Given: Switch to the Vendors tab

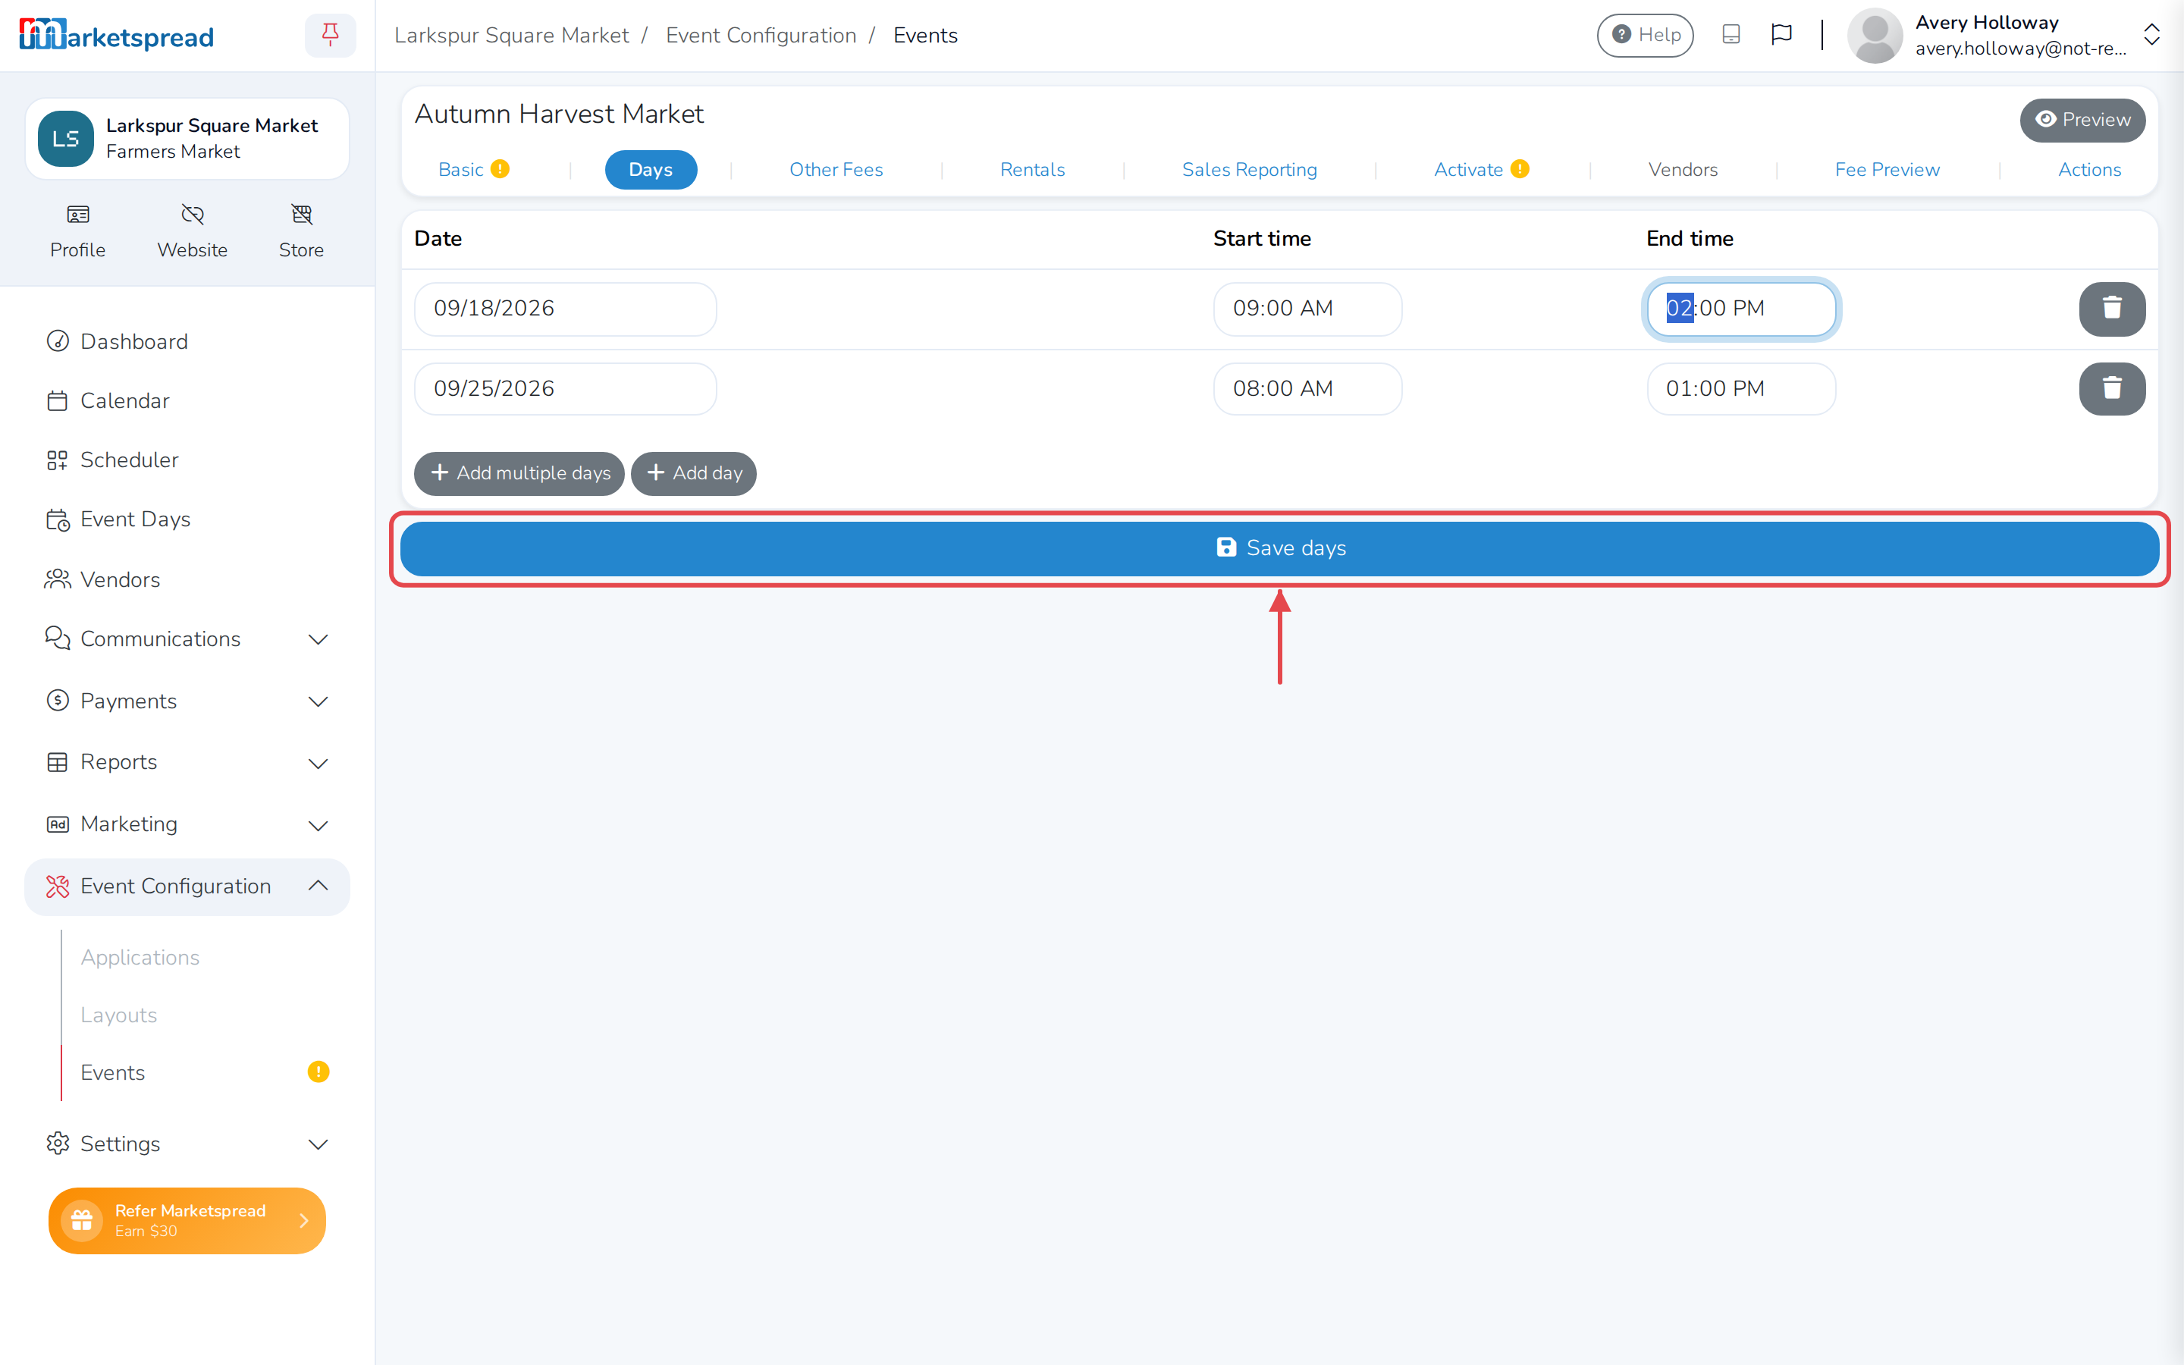Looking at the screenshot, I should (x=1683, y=170).
